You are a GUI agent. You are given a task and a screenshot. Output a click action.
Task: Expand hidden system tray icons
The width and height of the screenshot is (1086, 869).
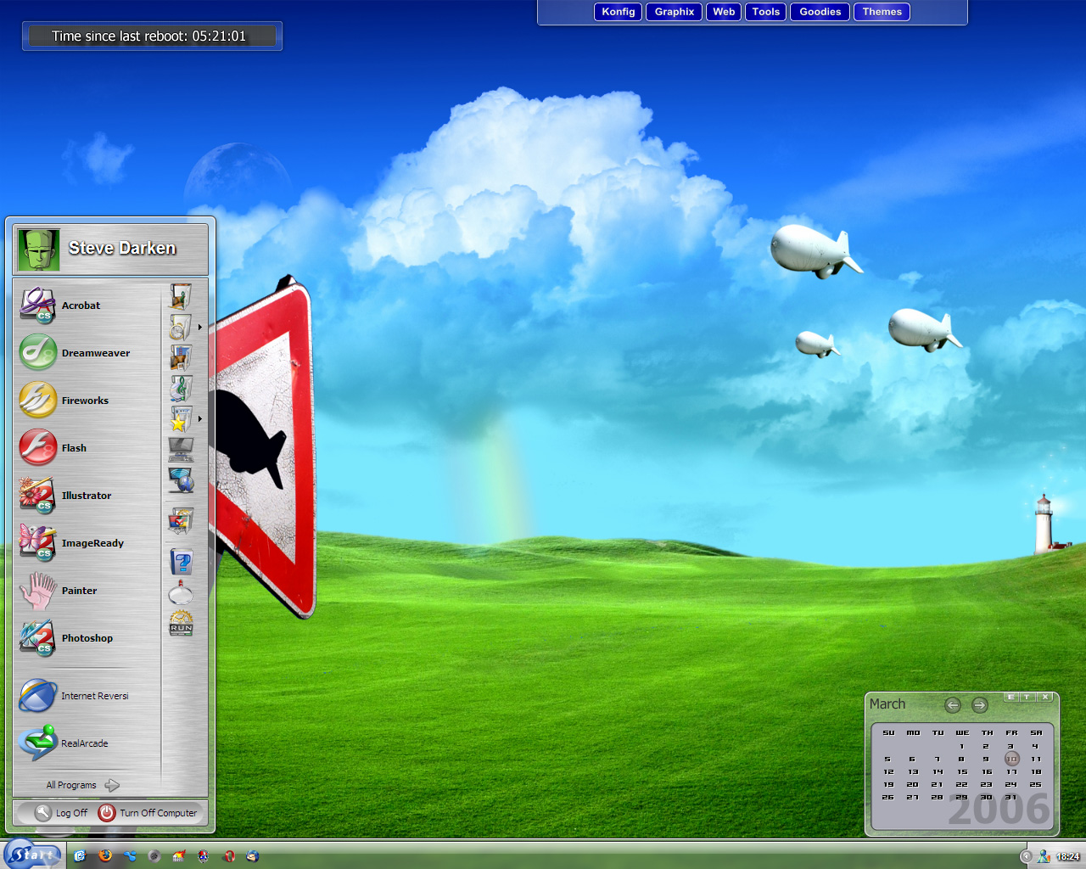tap(1026, 856)
